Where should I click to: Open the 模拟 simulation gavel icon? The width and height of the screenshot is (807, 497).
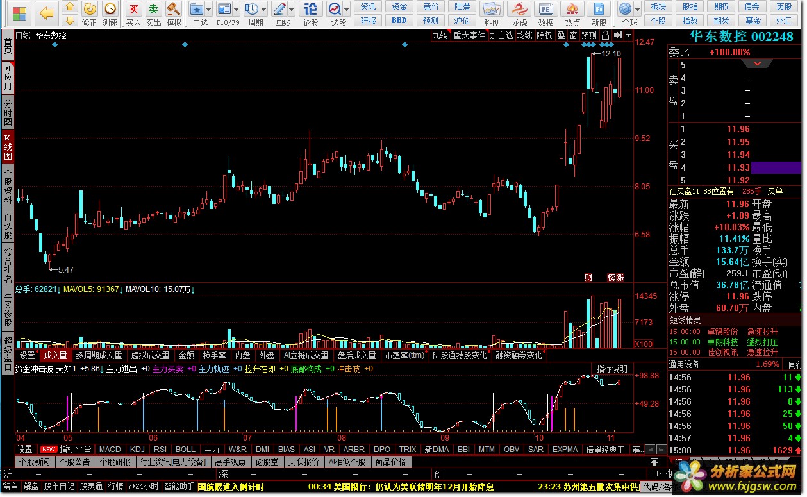[174, 8]
